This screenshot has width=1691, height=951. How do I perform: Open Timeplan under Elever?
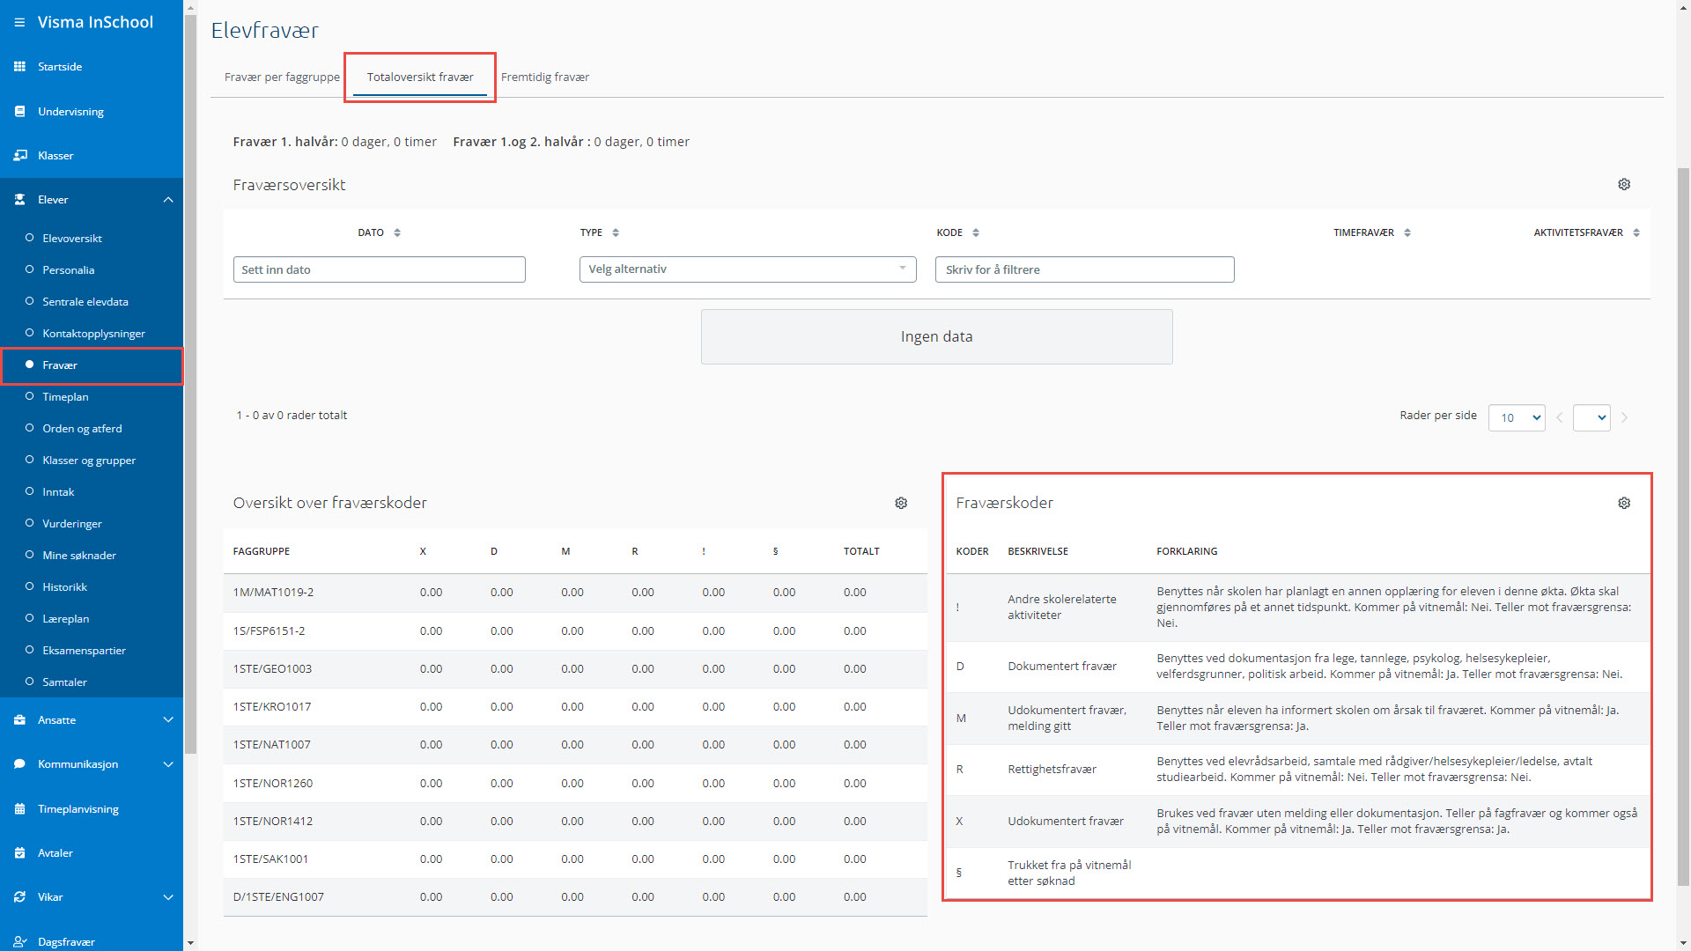65,397
